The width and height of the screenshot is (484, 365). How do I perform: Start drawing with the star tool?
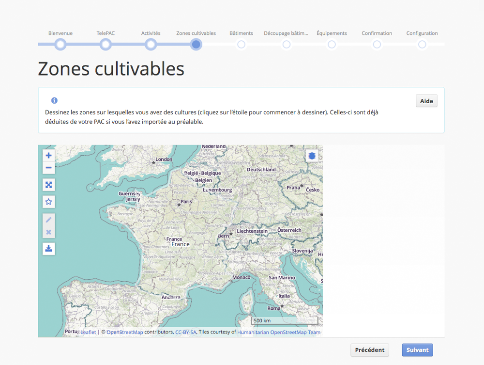click(x=48, y=202)
